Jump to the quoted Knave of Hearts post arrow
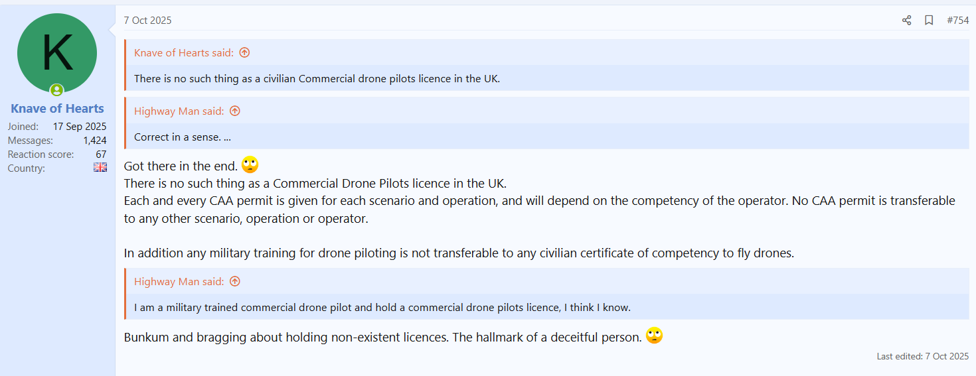 tap(244, 53)
